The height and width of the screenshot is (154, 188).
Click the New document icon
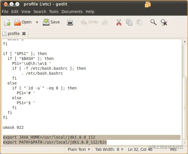pos(7,22)
